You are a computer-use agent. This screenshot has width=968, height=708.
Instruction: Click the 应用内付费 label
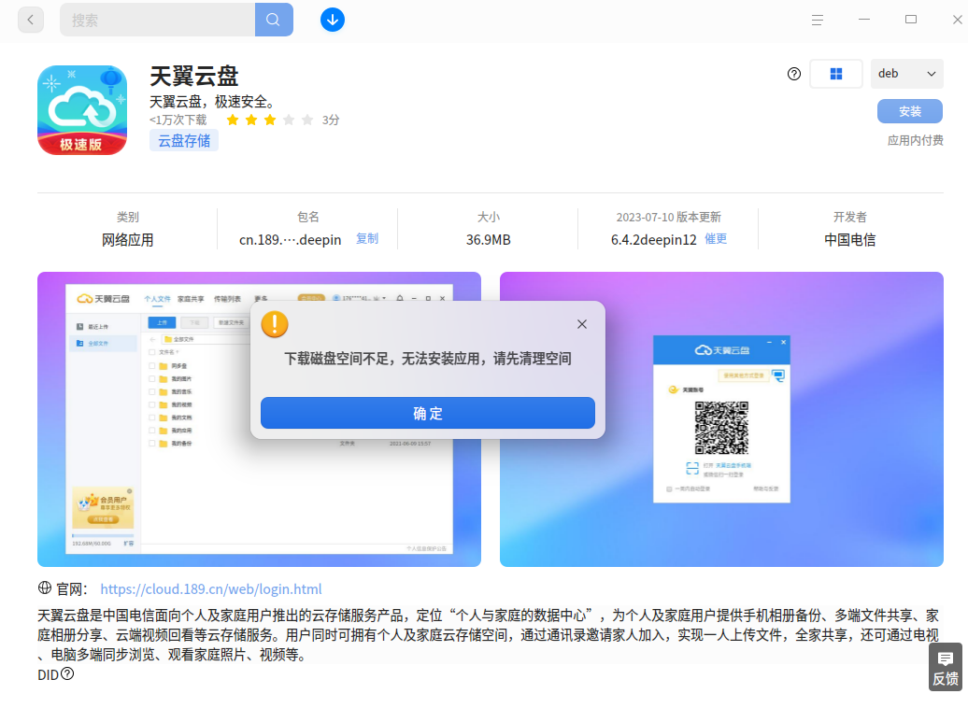[x=916, y=140]
